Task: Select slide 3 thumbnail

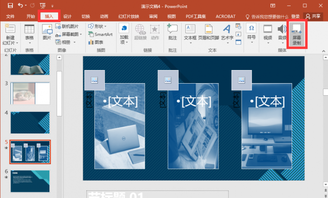Action: click(30, 93)
